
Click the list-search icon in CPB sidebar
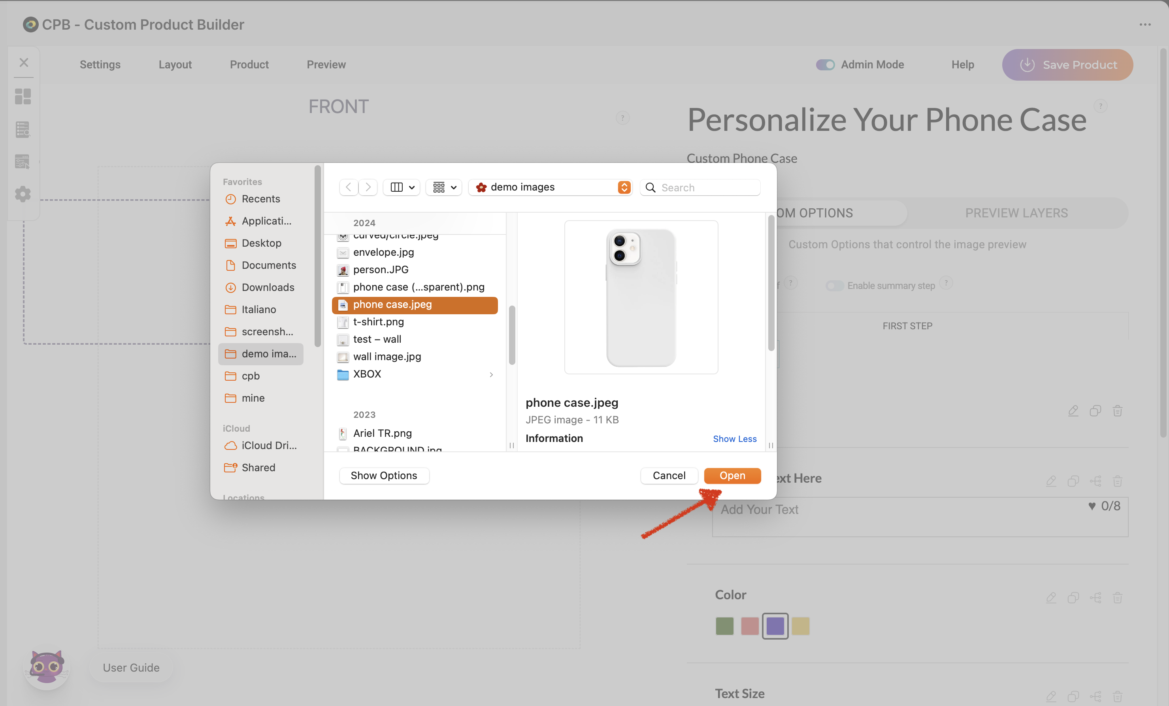click(x=23, y=129)
